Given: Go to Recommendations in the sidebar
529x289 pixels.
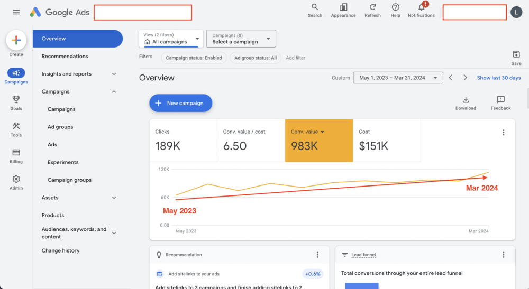Looking at the screenshot, I should [x=65, y=56].
